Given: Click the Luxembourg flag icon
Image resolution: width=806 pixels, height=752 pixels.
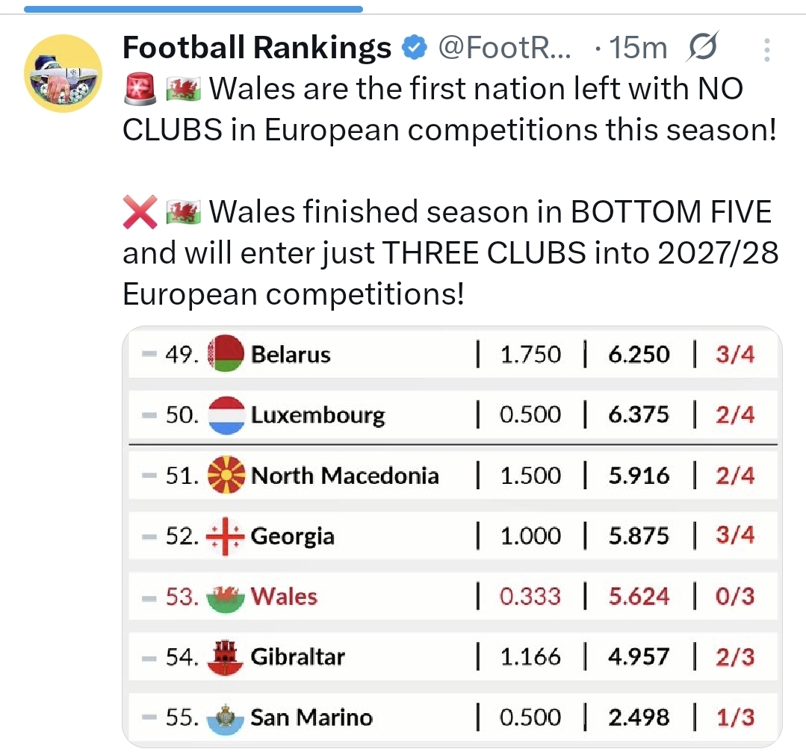Looking at the screenshot, I should pyautogui.click(x=226, y=414).
